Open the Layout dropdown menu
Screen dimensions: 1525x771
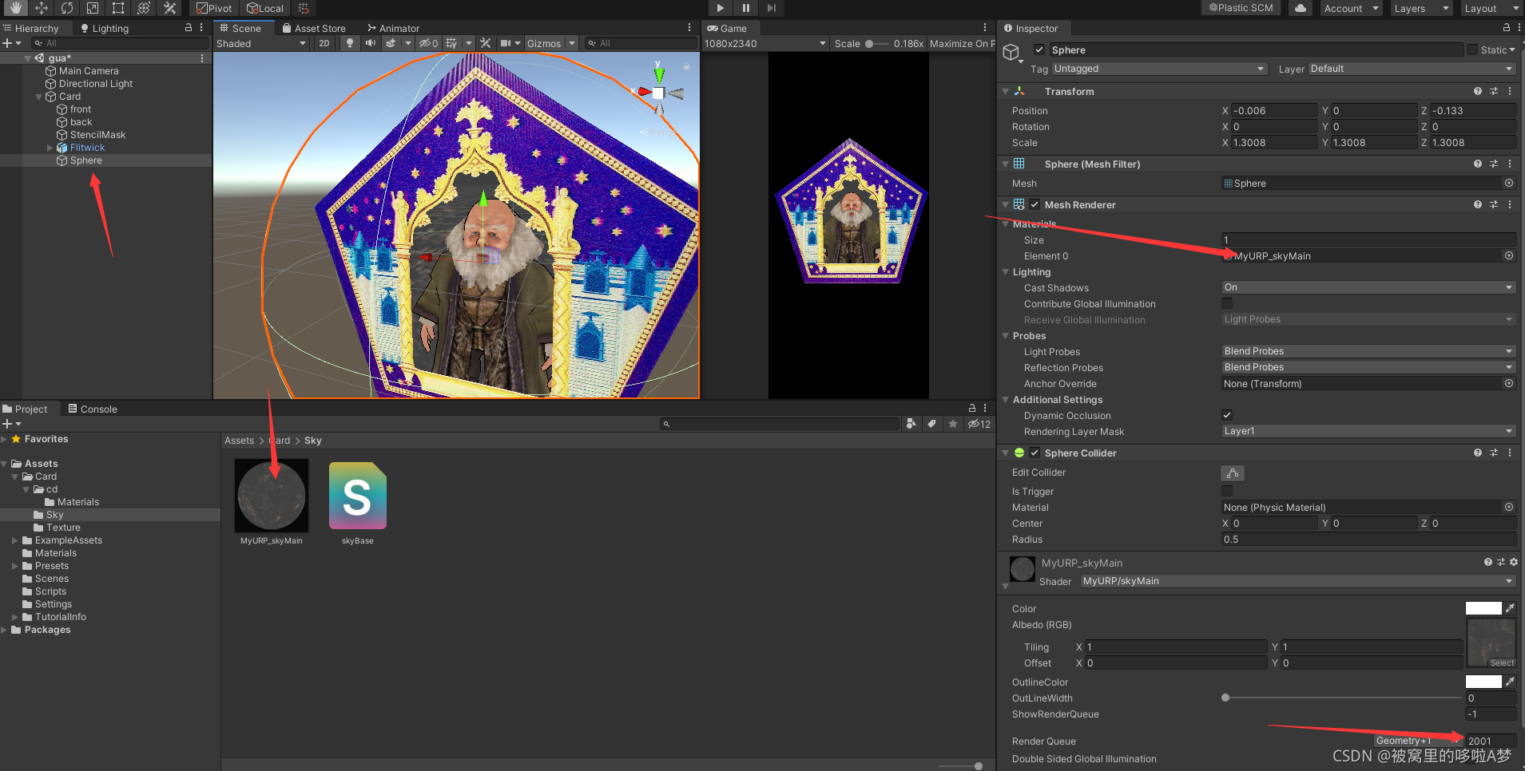(1491, 8)
